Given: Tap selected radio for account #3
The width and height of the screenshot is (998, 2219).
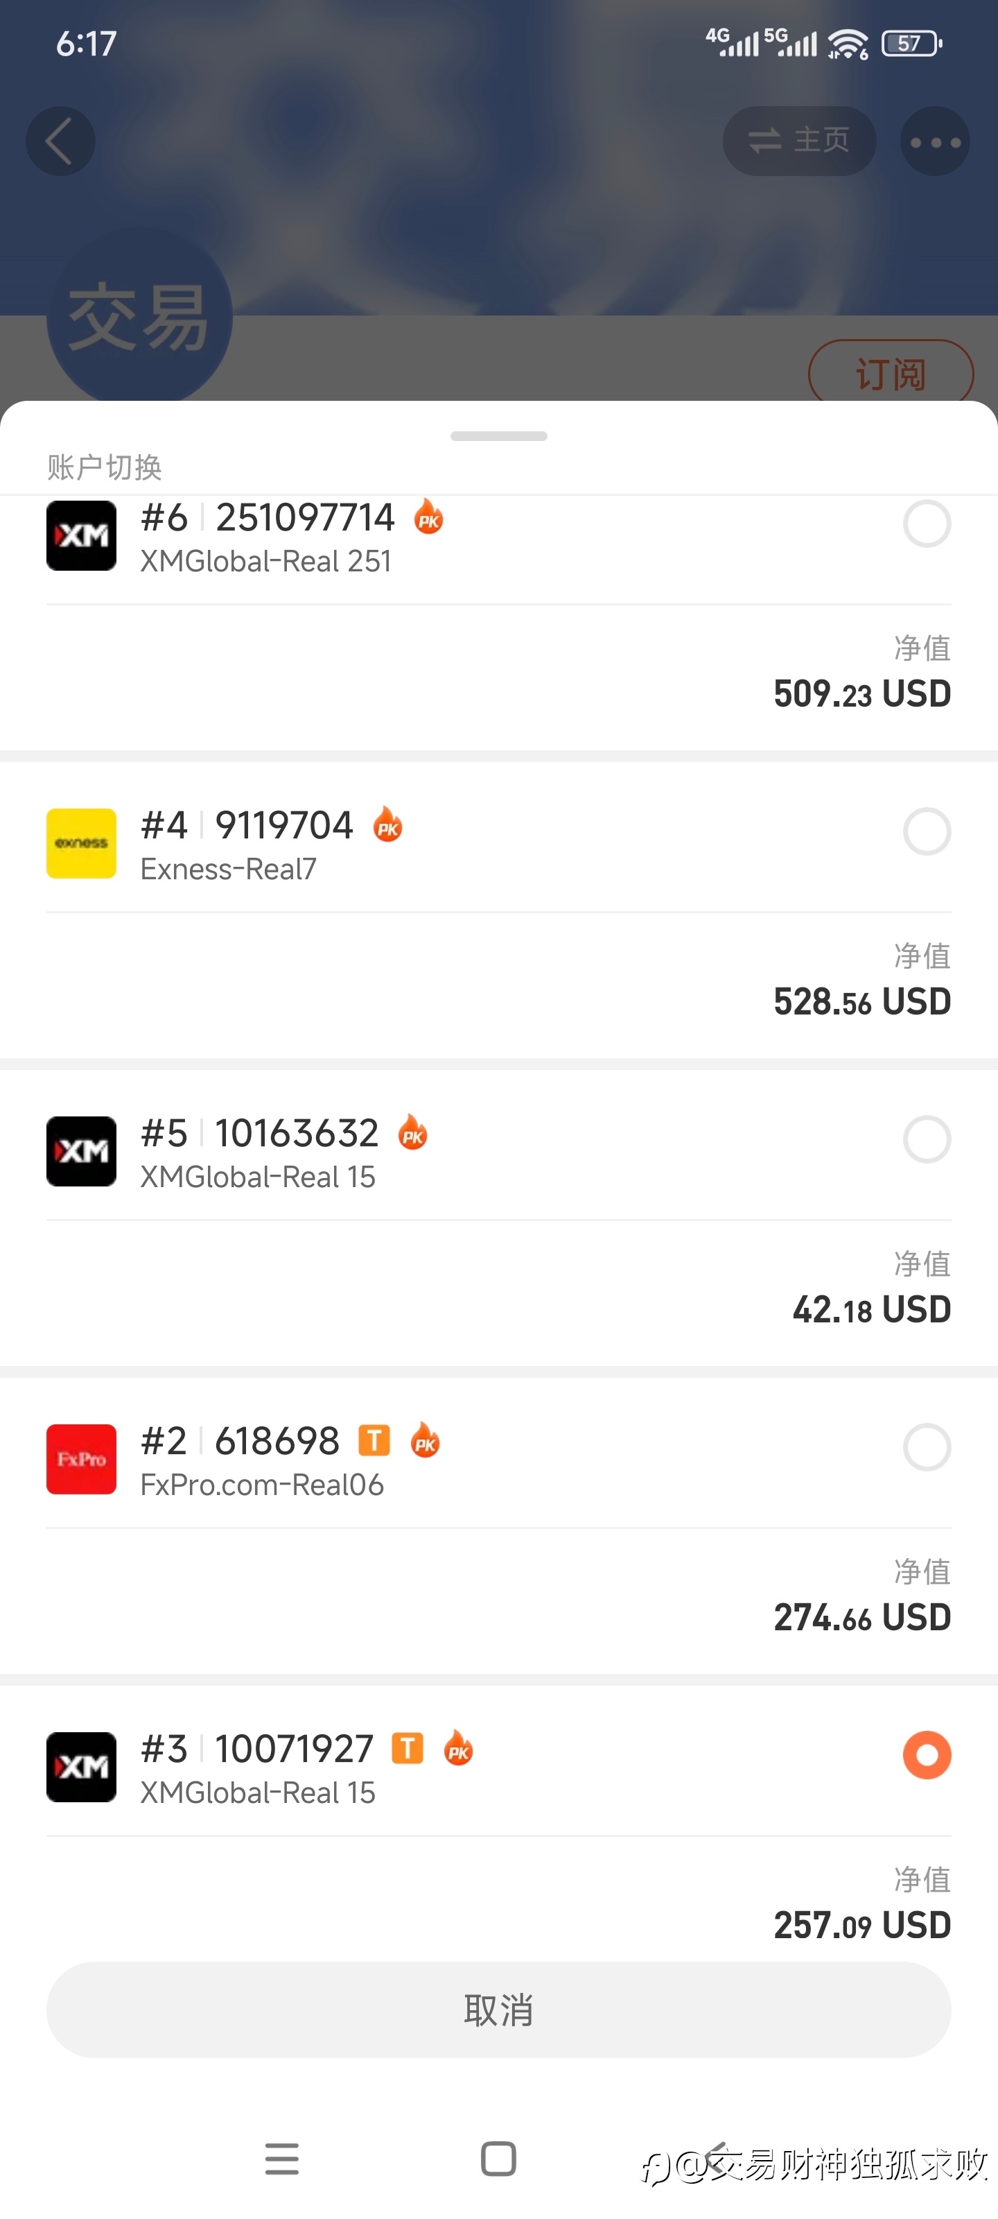Looking at the screenshot, I should 927,1754.
